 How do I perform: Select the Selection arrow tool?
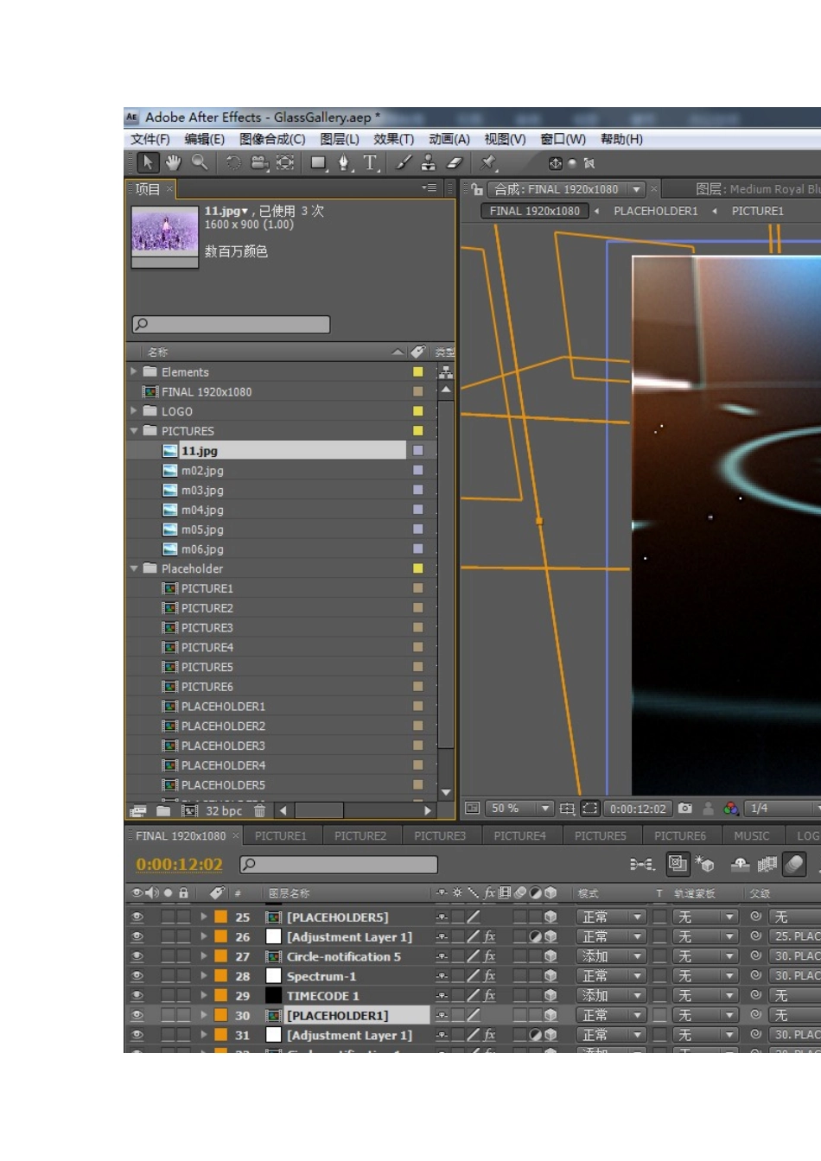coord(148,162)
